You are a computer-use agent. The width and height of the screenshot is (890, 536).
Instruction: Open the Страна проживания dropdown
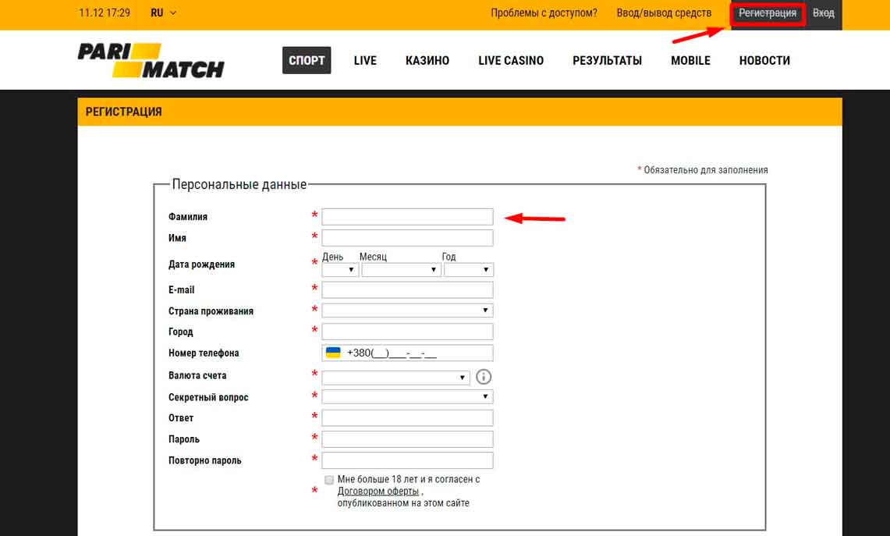coord(407,310)
